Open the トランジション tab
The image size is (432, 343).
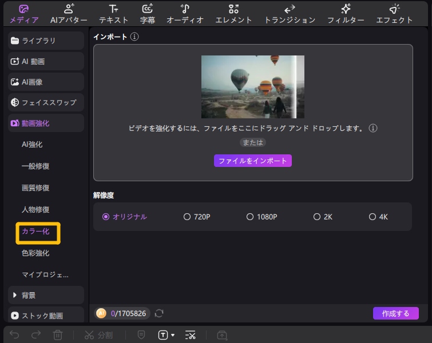pyautogui.click(x=290, y=14)
